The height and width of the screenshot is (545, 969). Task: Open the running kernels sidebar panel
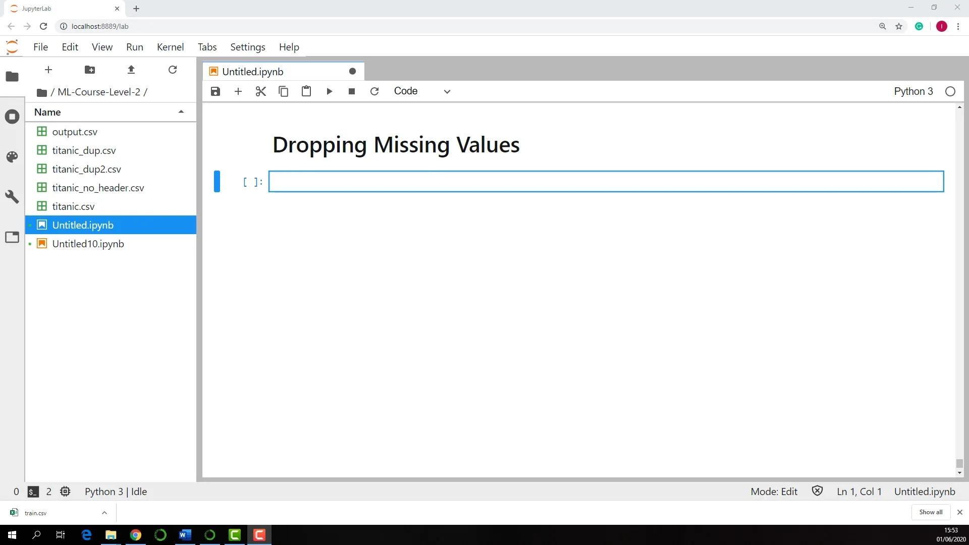click(x=12, y=117)
